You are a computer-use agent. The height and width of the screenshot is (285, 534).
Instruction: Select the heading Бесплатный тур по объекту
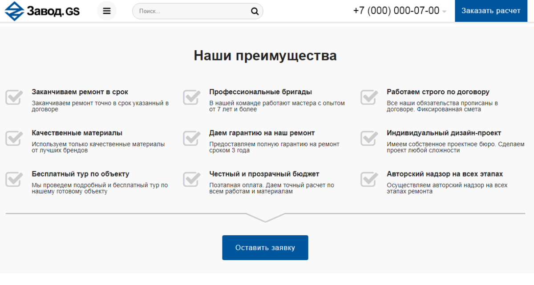point(80,174)
